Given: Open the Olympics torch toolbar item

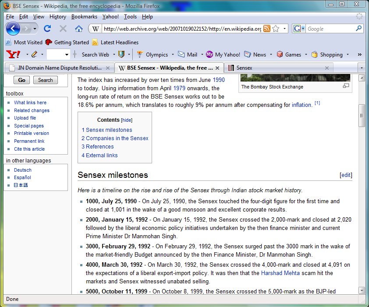Looking at the screenshot, I should click(153, 55).
